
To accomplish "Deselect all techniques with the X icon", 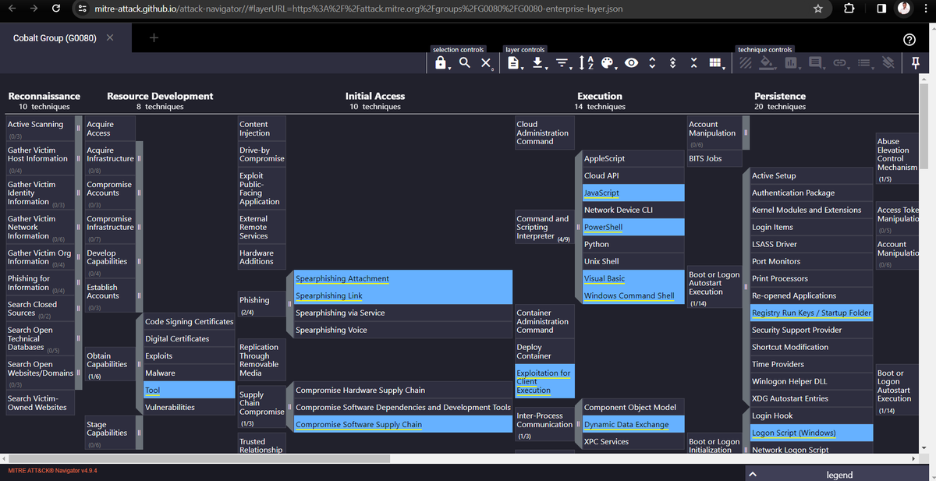I will tap(486, 63).
